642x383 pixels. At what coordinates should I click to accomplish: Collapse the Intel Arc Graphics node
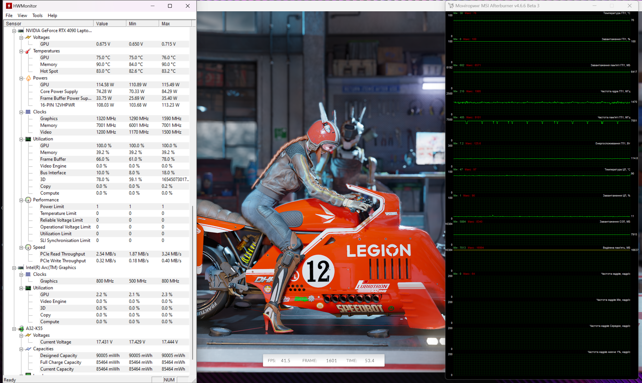point(14,268)
